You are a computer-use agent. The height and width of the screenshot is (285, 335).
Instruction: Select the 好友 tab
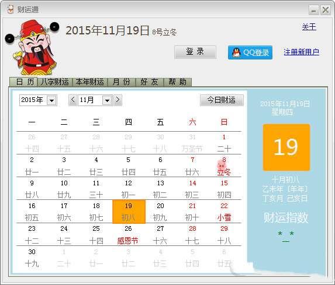149,82
